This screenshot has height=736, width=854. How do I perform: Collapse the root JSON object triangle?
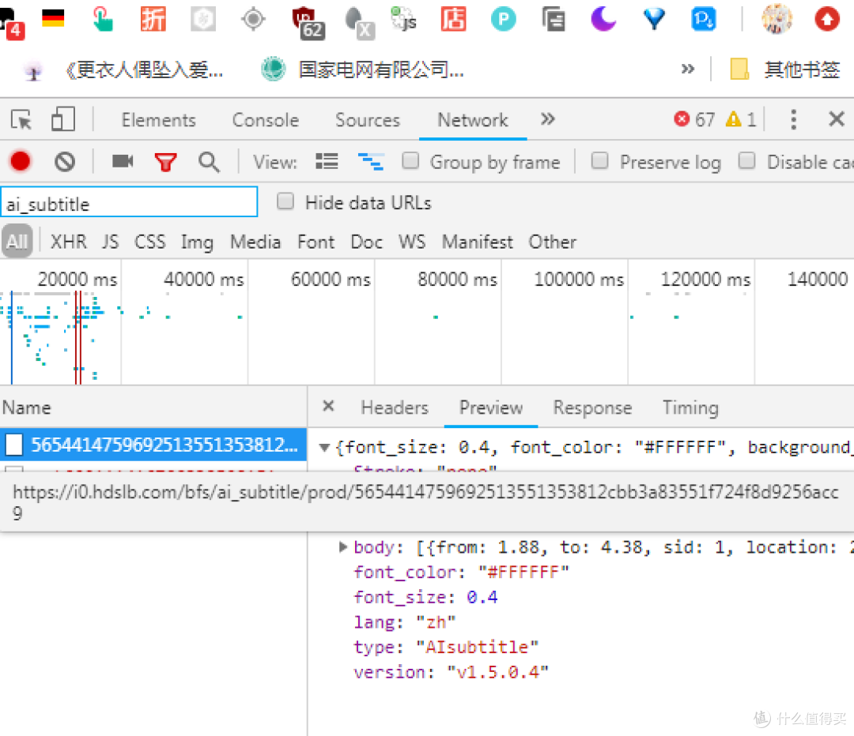point(325,448)
